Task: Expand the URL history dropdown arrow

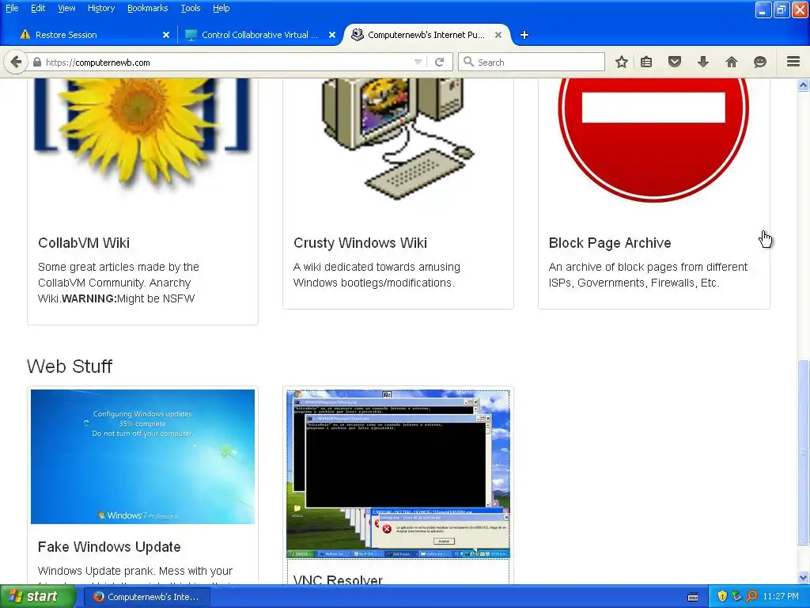Action: pos(418,62)
